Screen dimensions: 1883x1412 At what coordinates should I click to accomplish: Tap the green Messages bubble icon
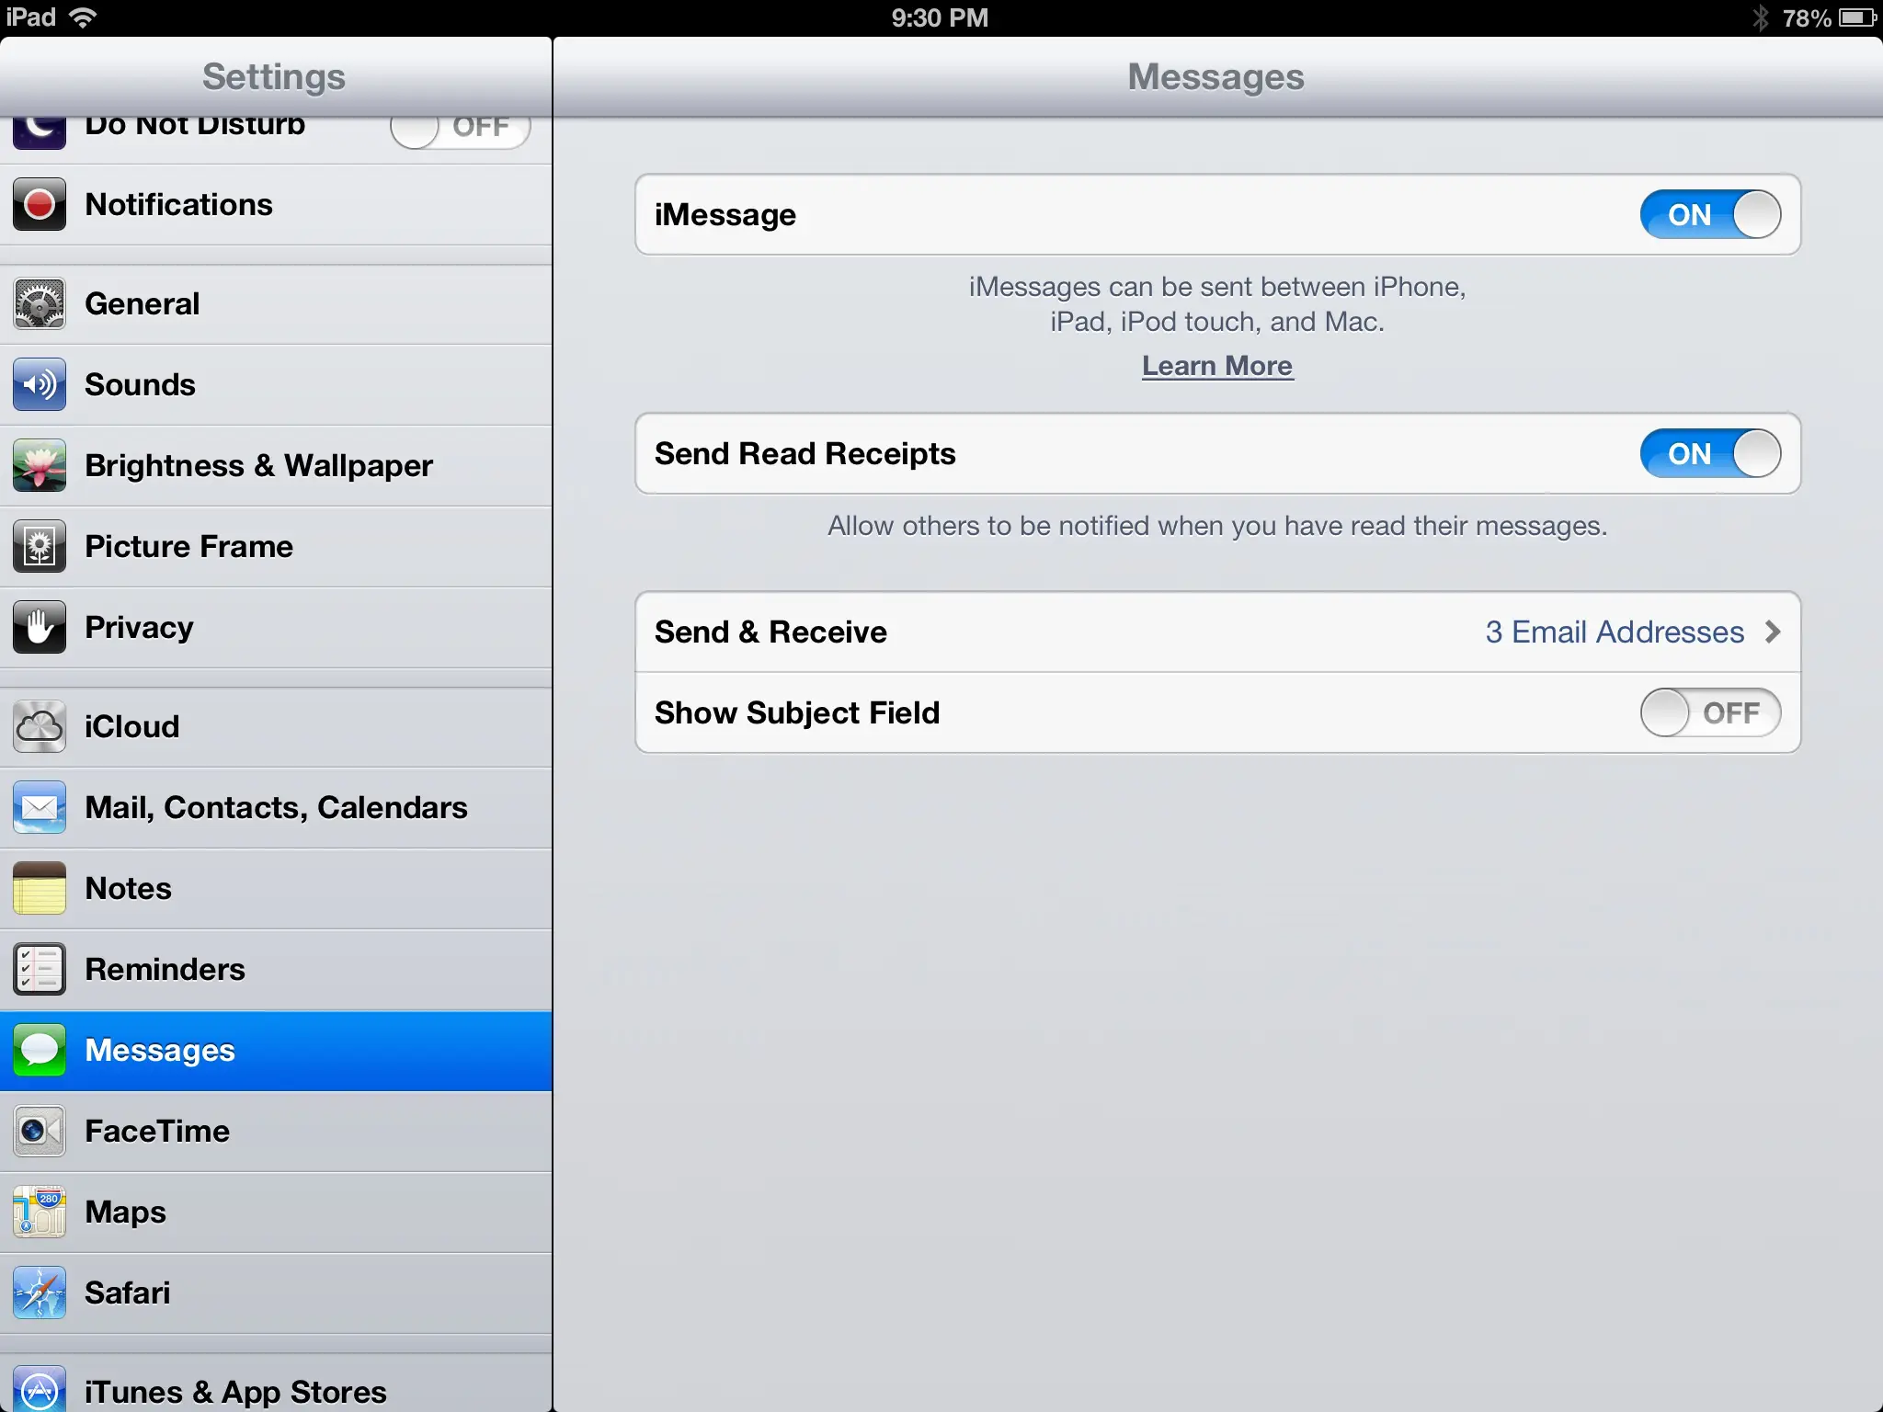point(40,1050)
